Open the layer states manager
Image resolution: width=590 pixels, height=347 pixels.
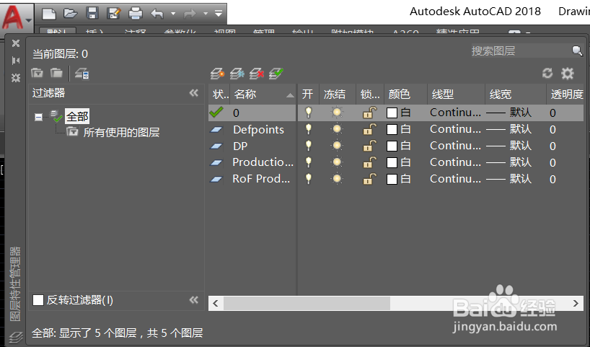[82, 74]
